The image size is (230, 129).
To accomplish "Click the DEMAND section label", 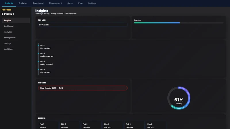I will tap(42, 118).
